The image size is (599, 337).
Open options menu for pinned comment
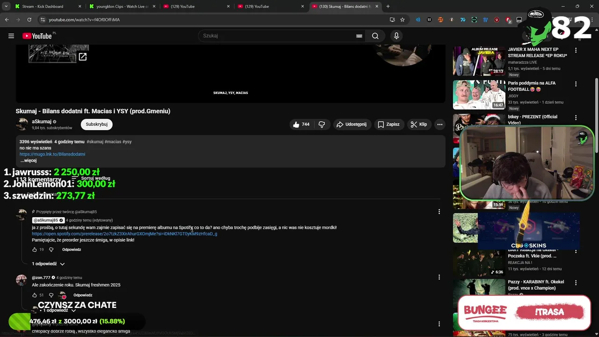pos(439,212)
